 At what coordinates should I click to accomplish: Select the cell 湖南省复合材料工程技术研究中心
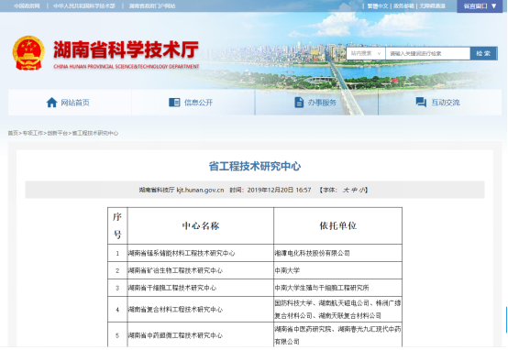click(201, 309)
